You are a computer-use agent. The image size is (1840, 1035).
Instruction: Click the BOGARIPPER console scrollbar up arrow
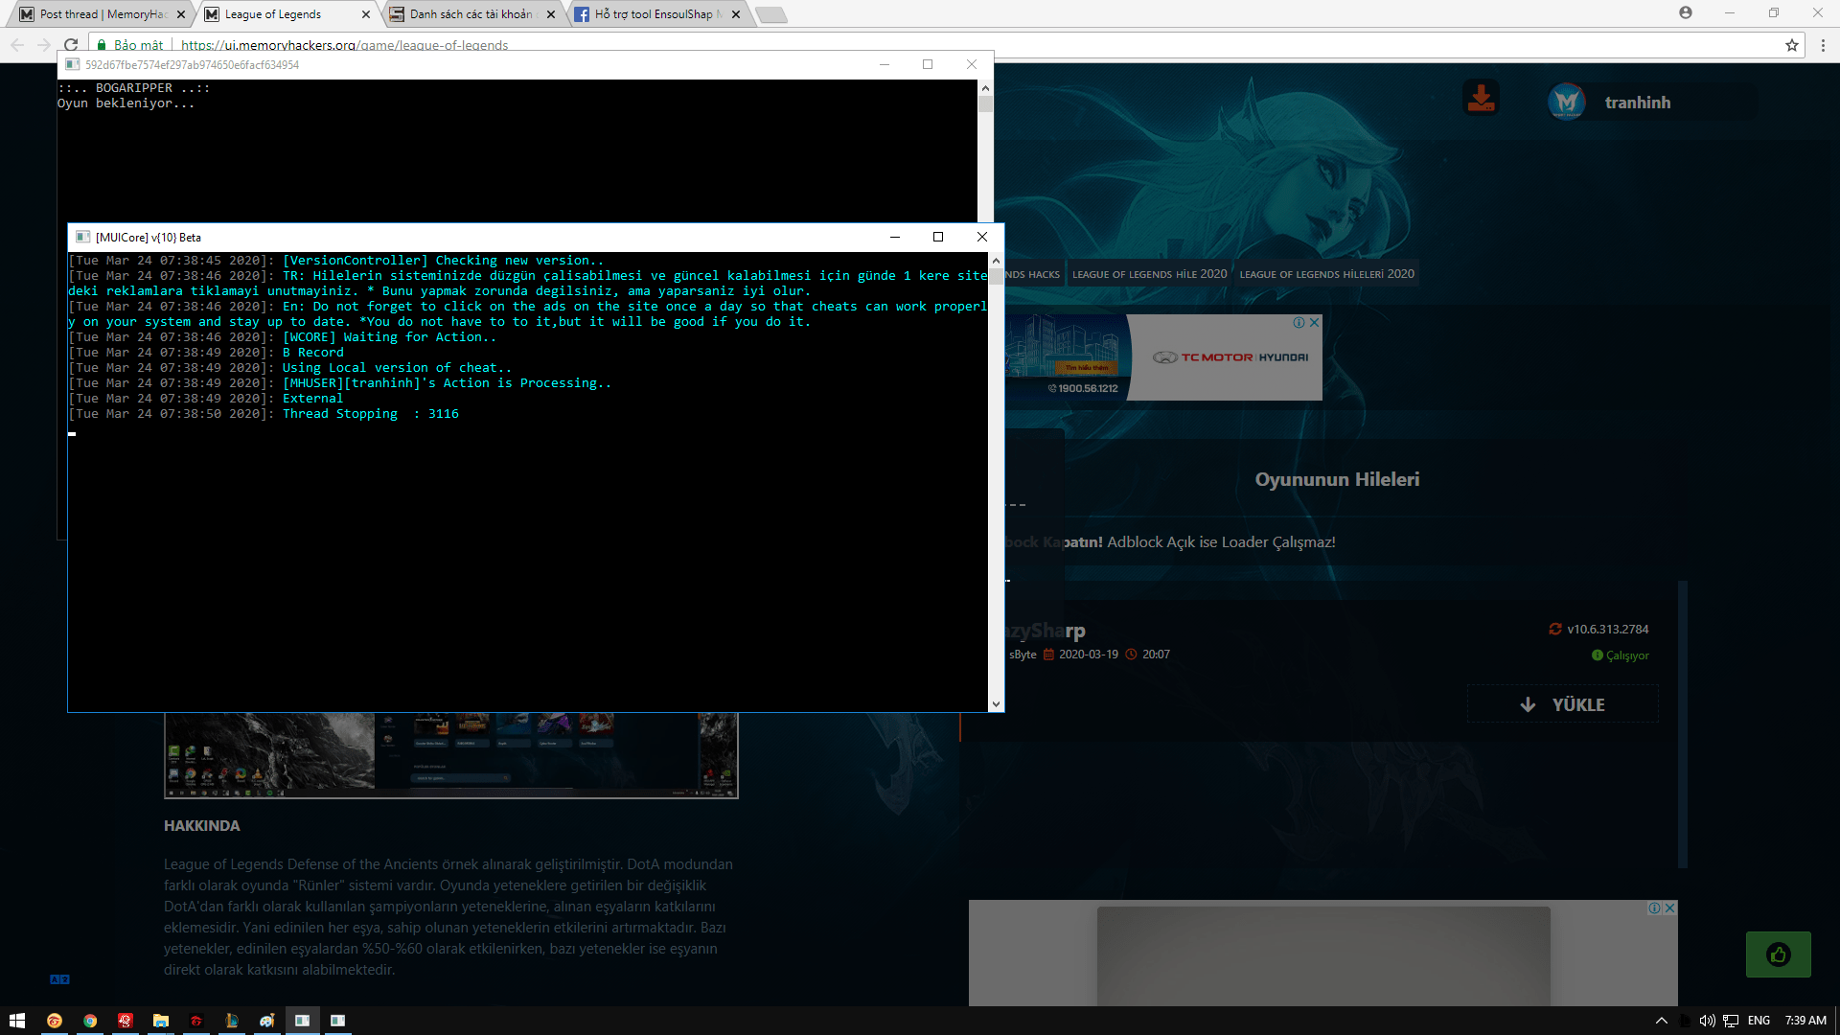point(985,87)
